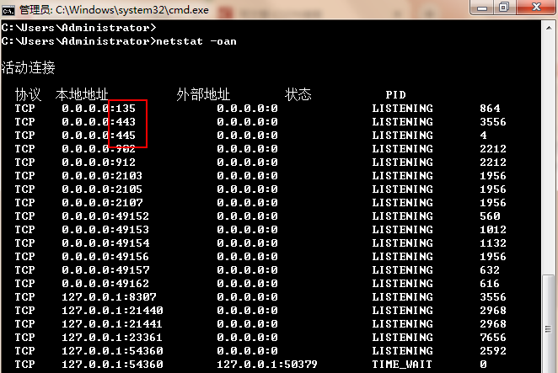558x373 pixels.
Task: Select local address 0.0.0.0:49156
Action: (x=105, y=257)
